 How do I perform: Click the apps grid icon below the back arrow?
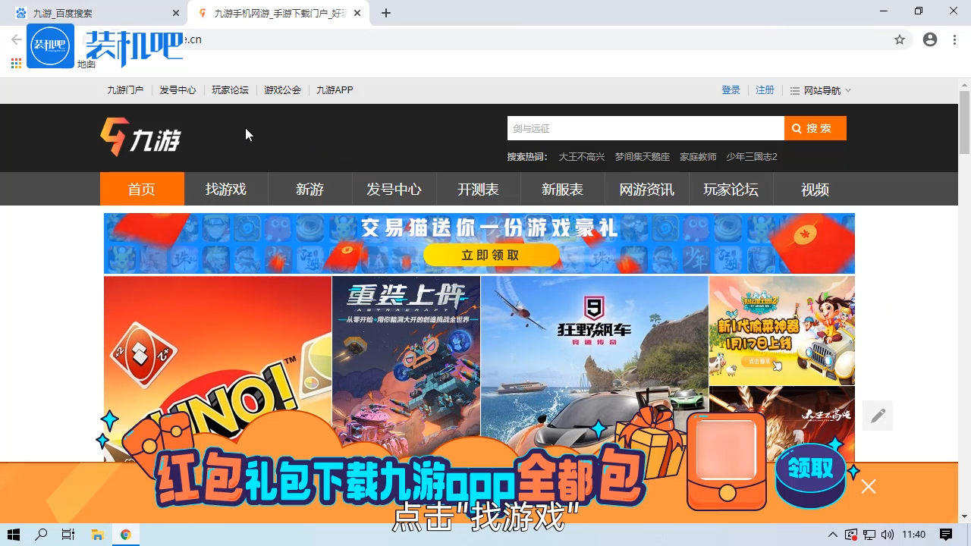tap(15, 64)
